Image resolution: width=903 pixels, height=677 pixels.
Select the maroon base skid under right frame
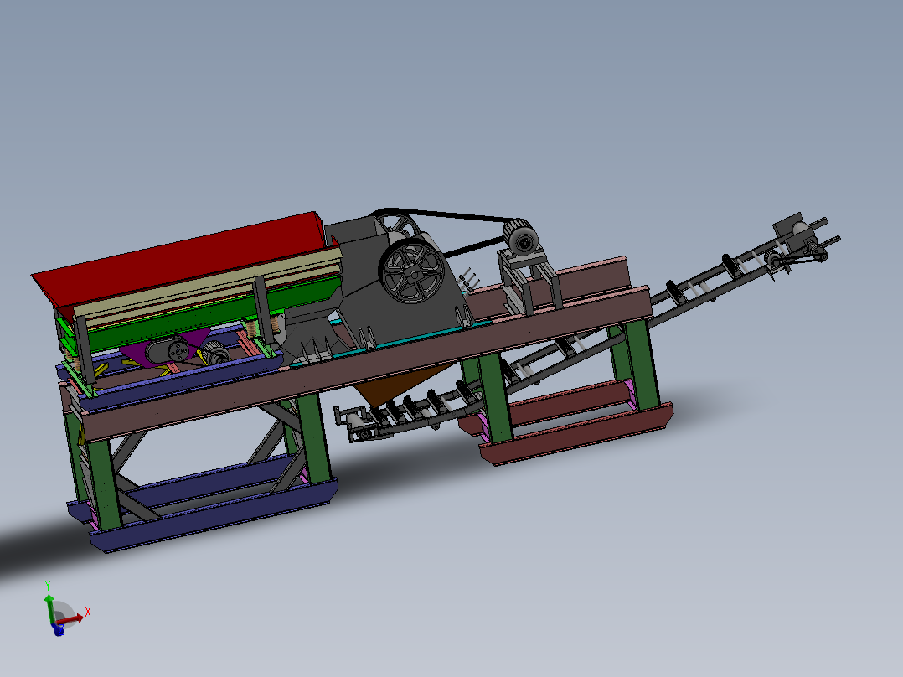click(576, 434)
